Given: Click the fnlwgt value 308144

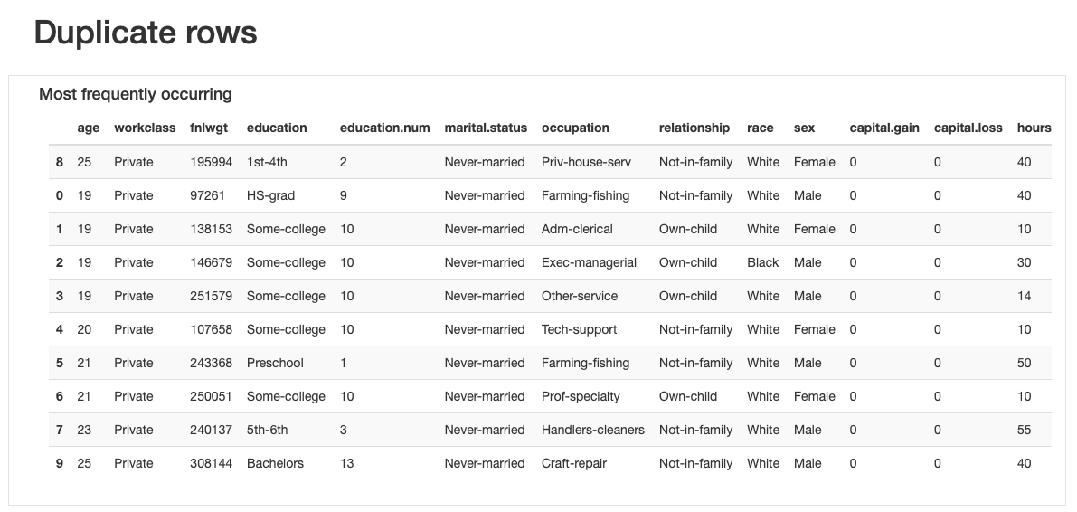Looking at the screenshot, I should point(212,464).
